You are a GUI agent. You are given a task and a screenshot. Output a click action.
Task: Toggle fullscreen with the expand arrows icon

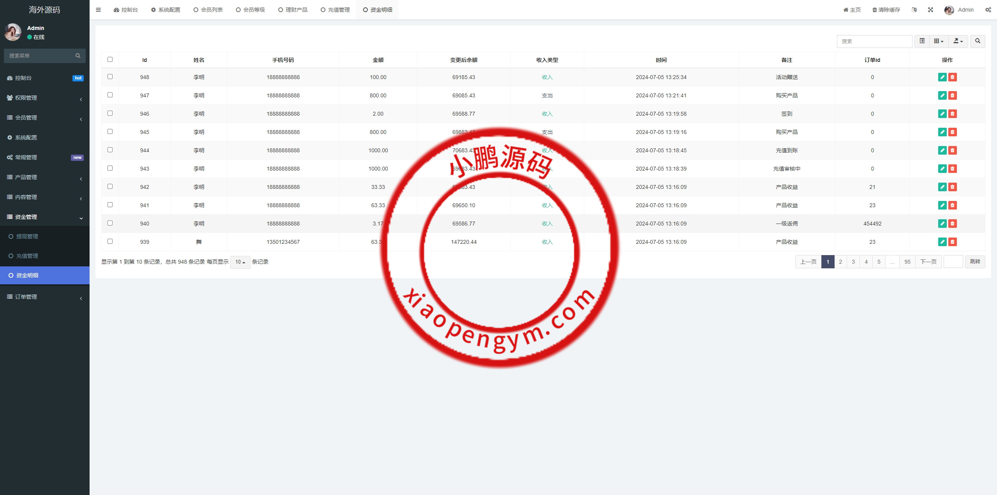pos(930,10)
